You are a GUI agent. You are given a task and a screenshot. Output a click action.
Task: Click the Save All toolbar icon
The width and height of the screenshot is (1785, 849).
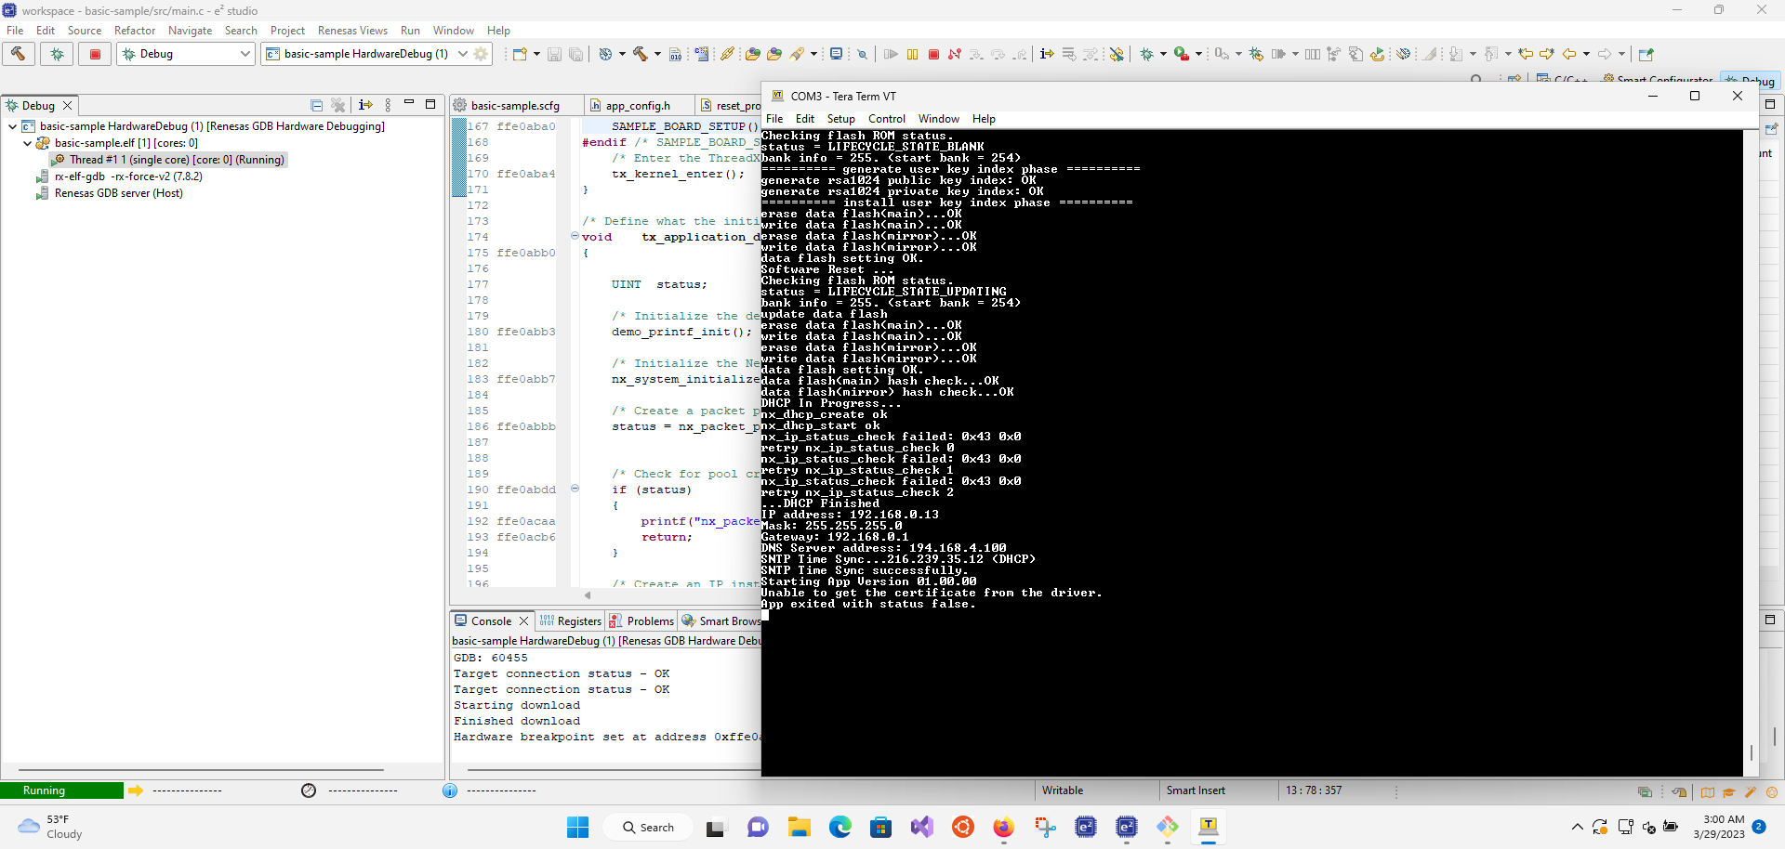575,54
